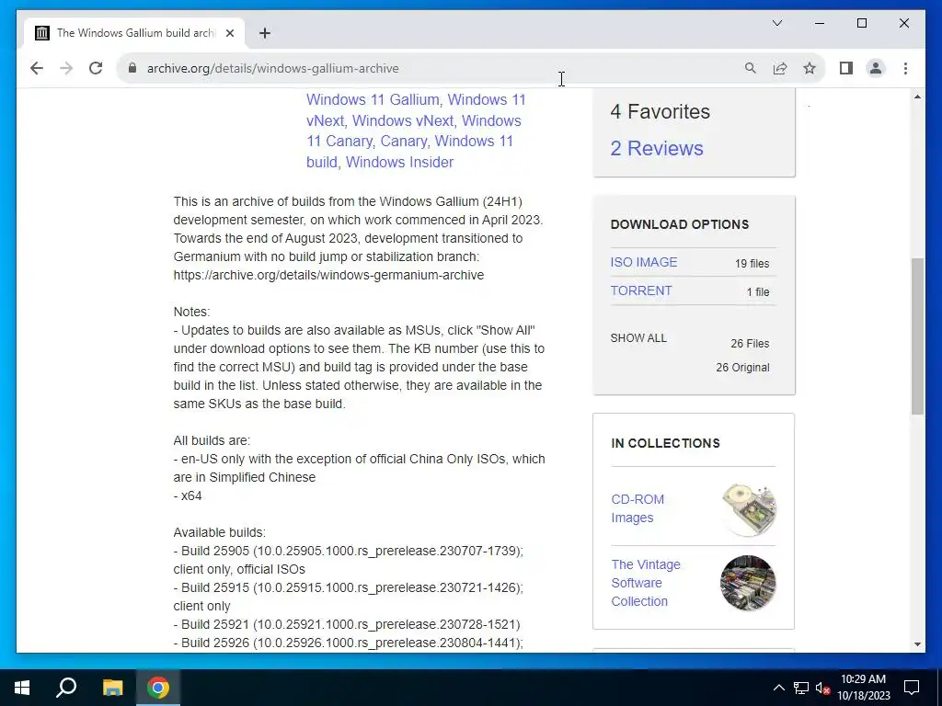The width and height of the screenshot is (942, 706).
Task: Bookmark this page with the star icon
Action: [810, 68]
